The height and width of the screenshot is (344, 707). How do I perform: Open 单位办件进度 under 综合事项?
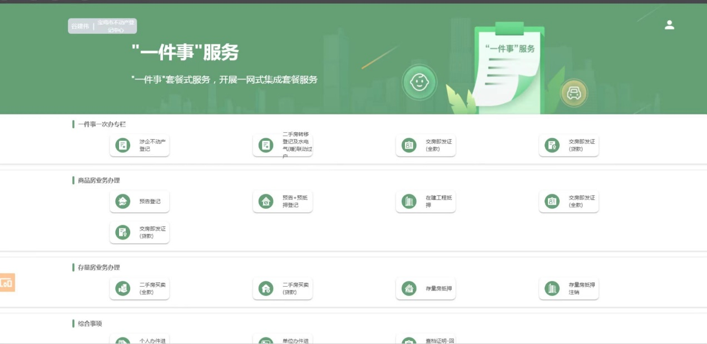coord(283,340)
